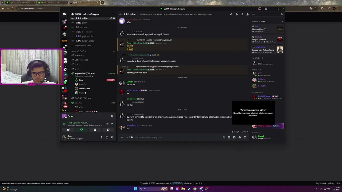Stop the Ekran 1 screen share
The height and width of the screenshot is (192, 342).
tap(112, 116)
